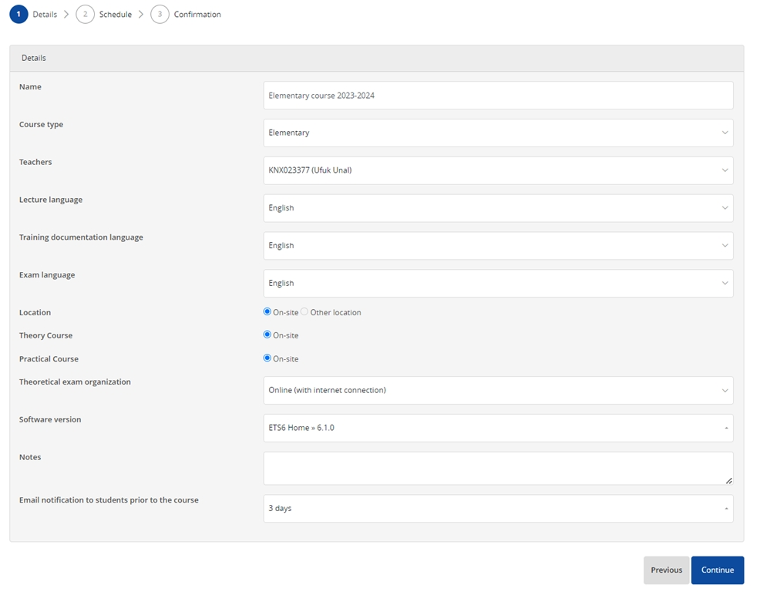Click the resize grip in the Notes box
The height and width of the screenshot is (592, 770).
pyautogui.click(x=728, y=480)
